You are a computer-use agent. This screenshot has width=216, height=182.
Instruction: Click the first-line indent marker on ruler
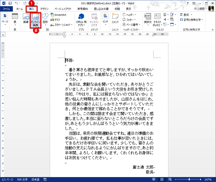(x=65, y=33)
